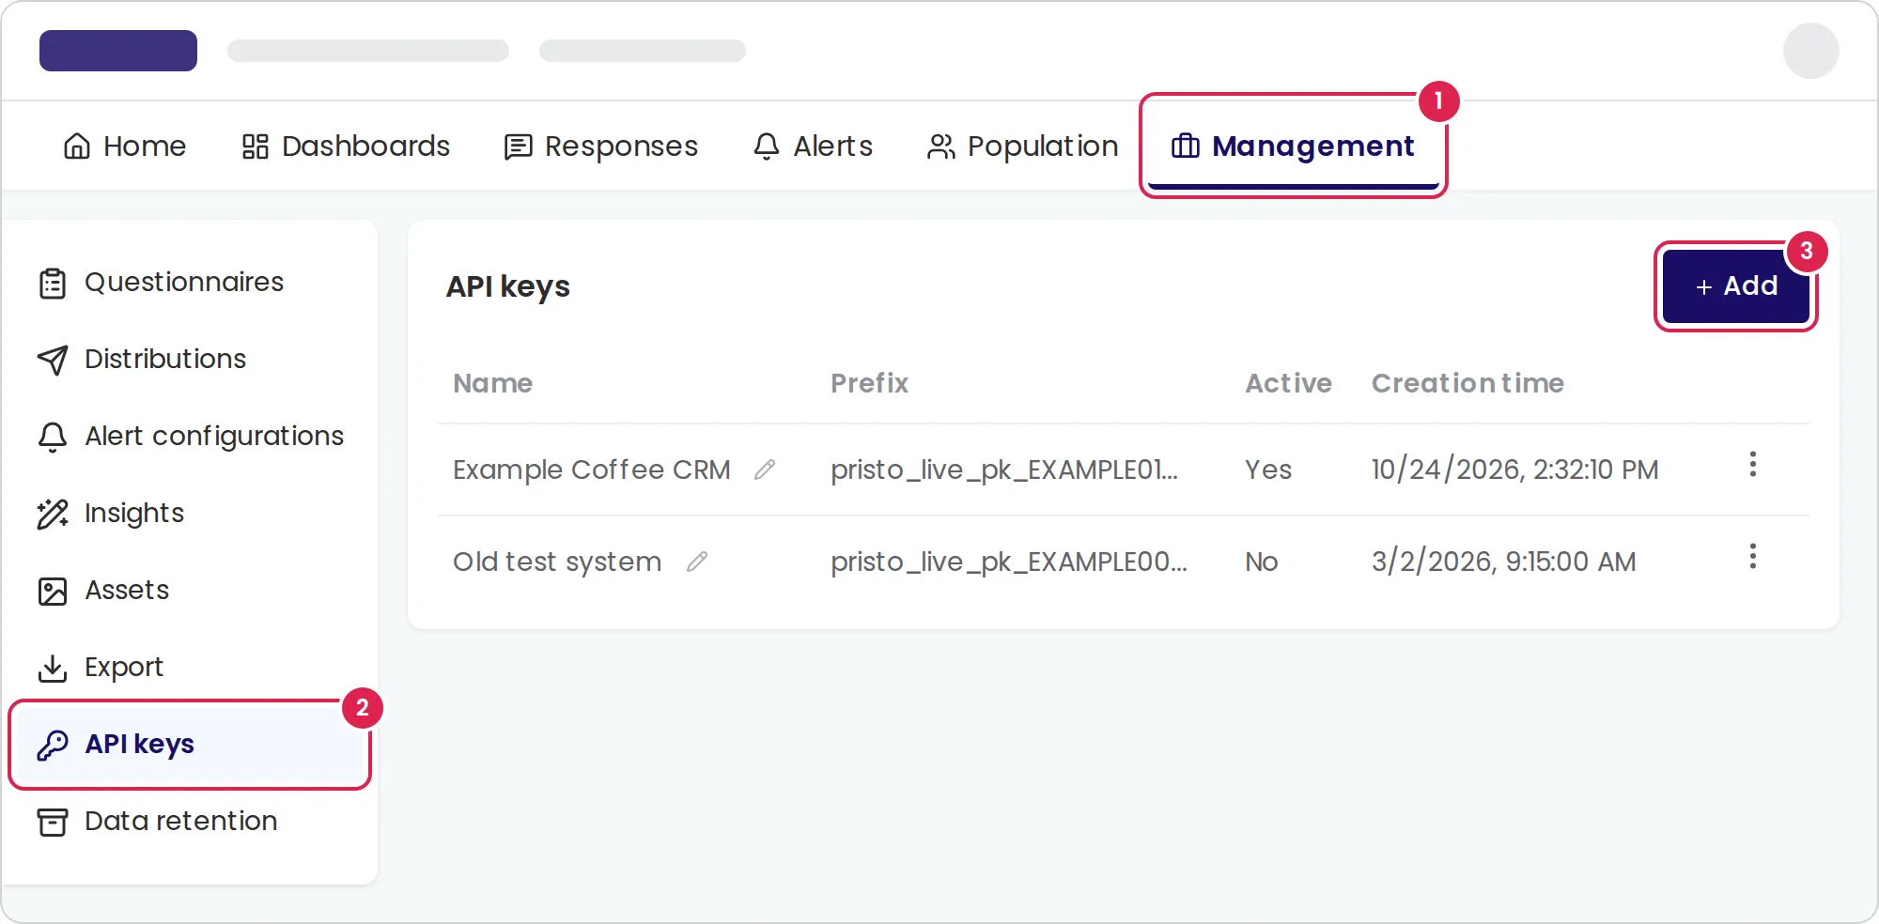
Task: Open the Home tab
Action: 124,146
